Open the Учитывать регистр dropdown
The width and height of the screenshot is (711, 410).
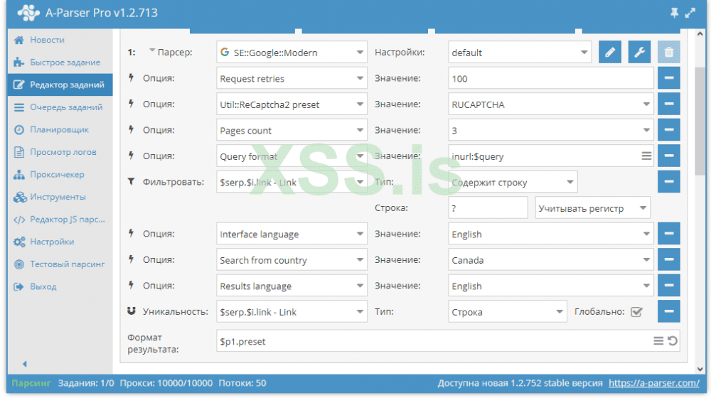coord(593,207)
